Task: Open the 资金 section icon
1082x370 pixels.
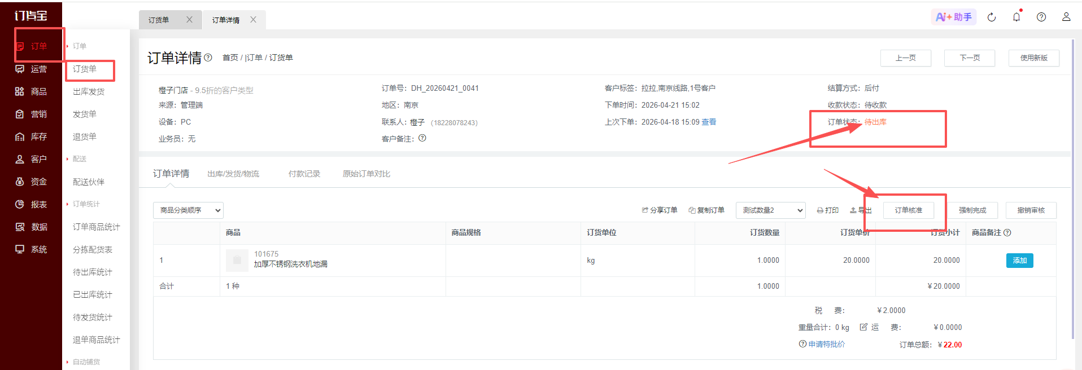Action: coord(20,182)
